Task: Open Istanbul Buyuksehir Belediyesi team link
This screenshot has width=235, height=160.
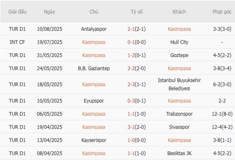Action: click(179, 85)
